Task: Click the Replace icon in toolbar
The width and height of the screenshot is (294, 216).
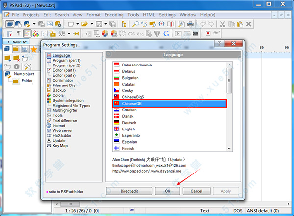Action: (x=144, y=24)
